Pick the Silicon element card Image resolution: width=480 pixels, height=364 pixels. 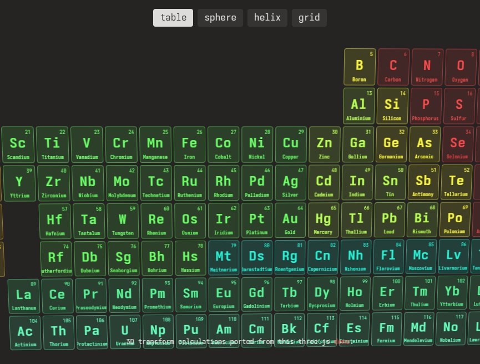392,106
